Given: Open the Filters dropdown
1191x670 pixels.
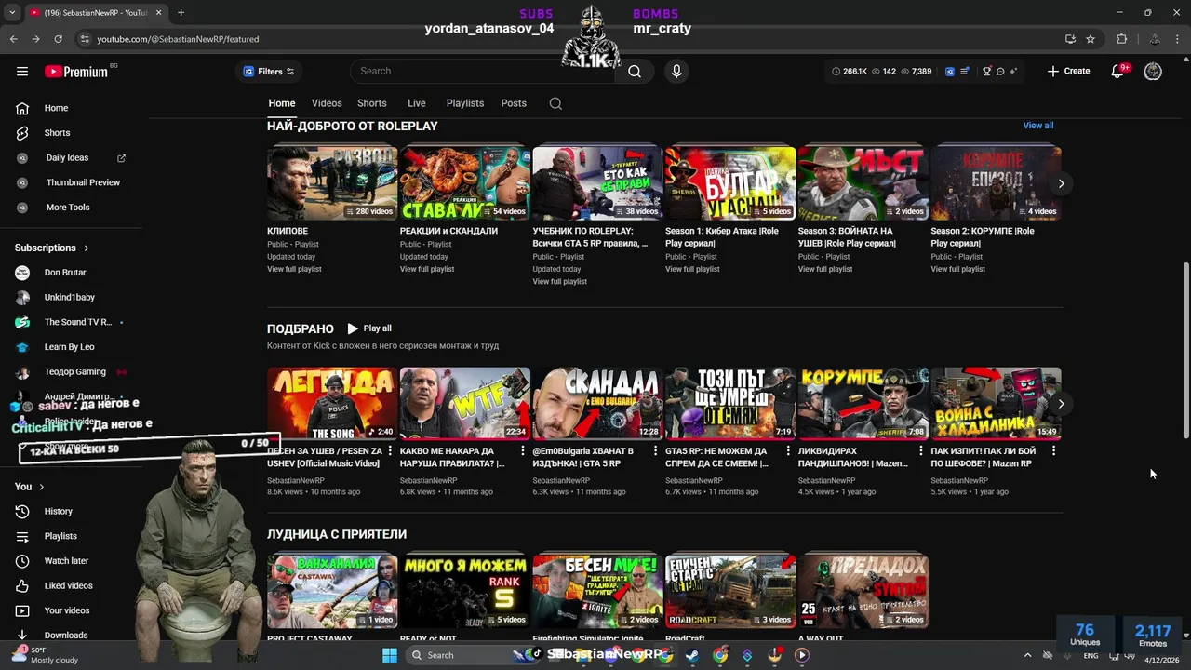Looking at the screenshot, I should [x=268, y=72].
